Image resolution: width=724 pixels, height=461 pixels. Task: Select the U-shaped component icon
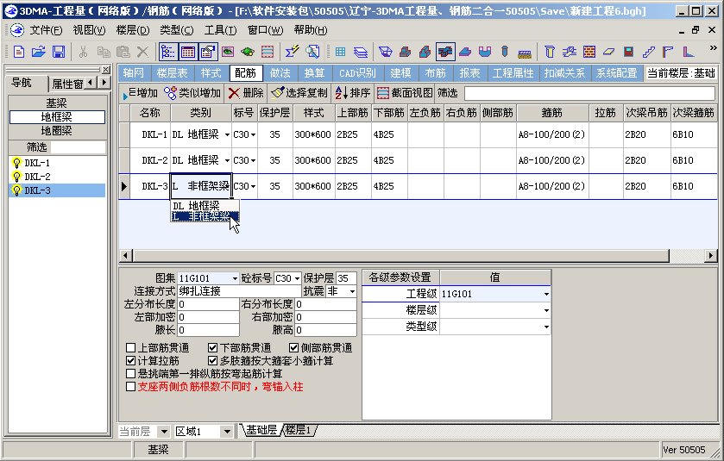tap(485, 52)
